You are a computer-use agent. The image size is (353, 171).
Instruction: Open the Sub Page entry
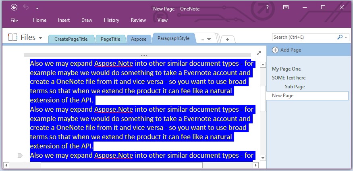295,87
